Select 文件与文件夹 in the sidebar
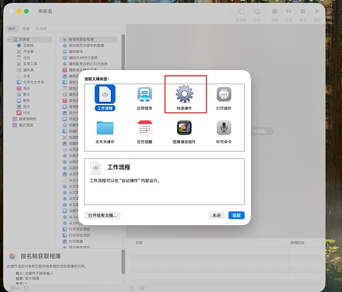The width and height of the screenshot is (342, 292). (34, 82)
